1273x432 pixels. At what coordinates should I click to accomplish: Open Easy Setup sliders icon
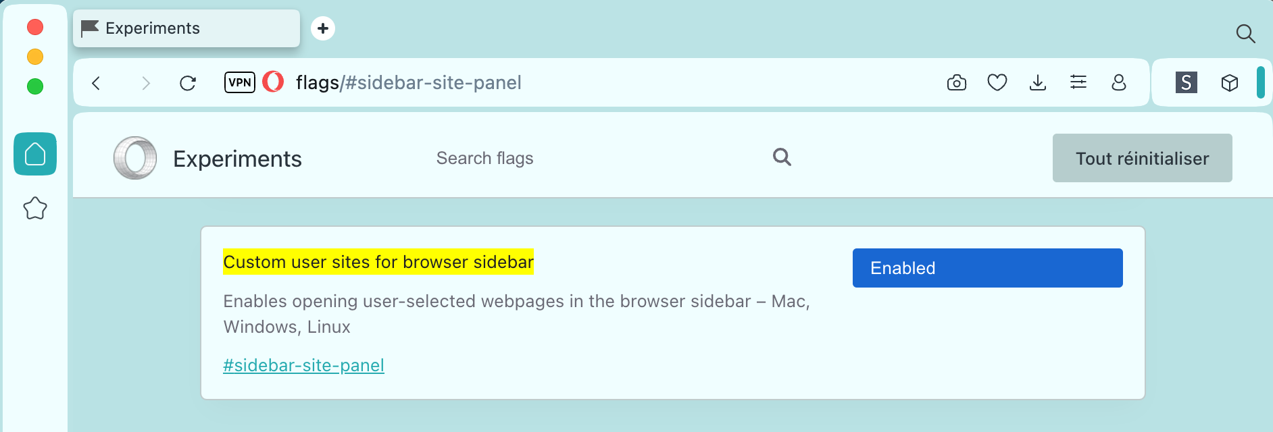(x=1078, y=82)
